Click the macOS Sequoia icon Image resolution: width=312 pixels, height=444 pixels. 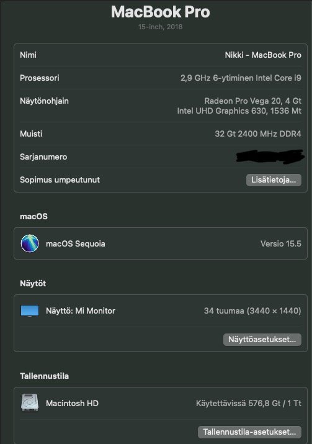(30, 243)
